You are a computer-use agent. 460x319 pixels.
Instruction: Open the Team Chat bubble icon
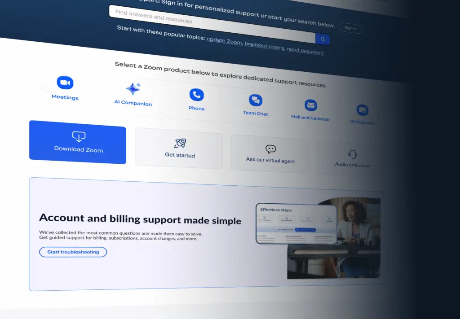[x=256, y=100]
